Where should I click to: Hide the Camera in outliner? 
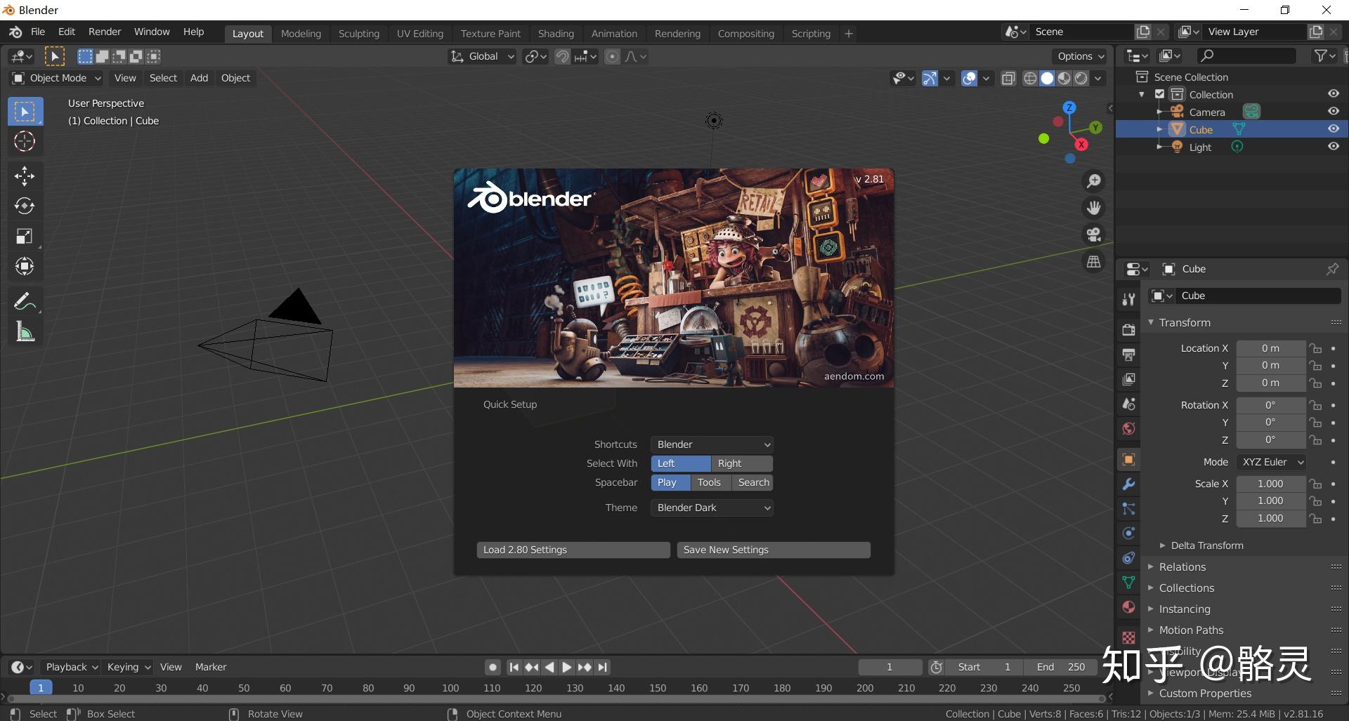coord(1333,112)
